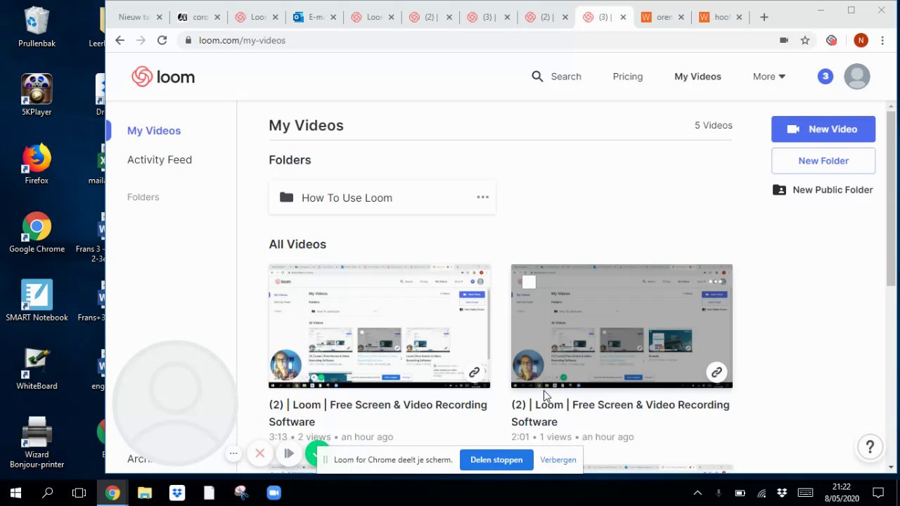Click Folders in the left sidebar
900x506 pixels.
[x=143, y=197]
